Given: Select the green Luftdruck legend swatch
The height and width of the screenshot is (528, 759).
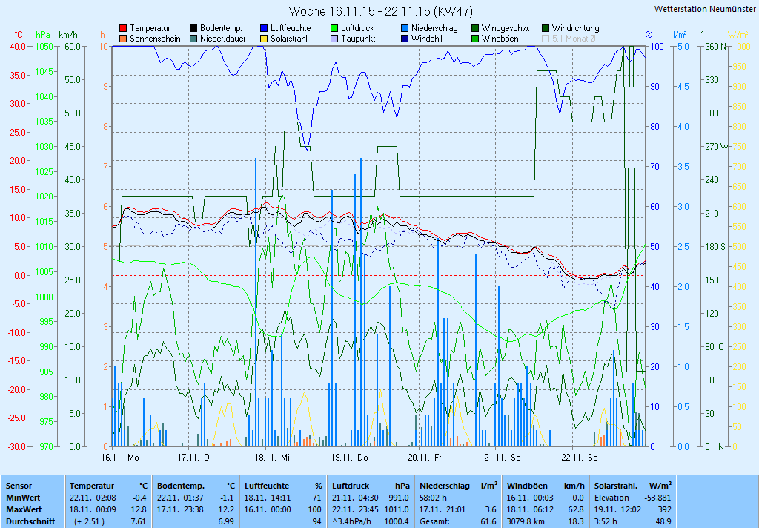Looking at the screenshot, I should (x=334, y=29).
